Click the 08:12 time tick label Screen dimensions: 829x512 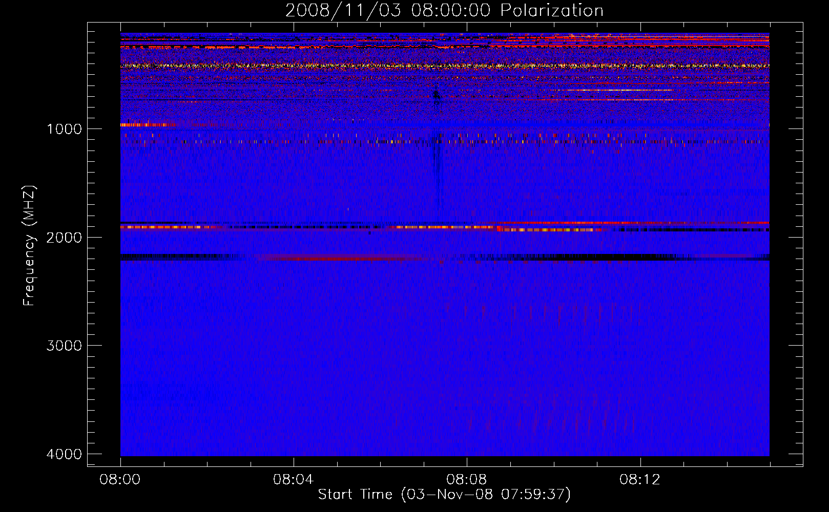(x=640, y=480)
